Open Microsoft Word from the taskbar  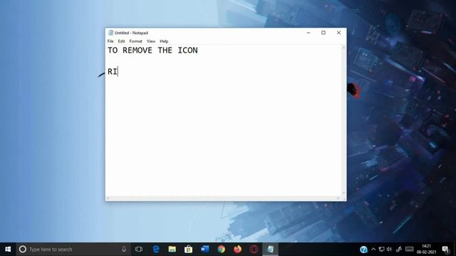coord(204,250)
